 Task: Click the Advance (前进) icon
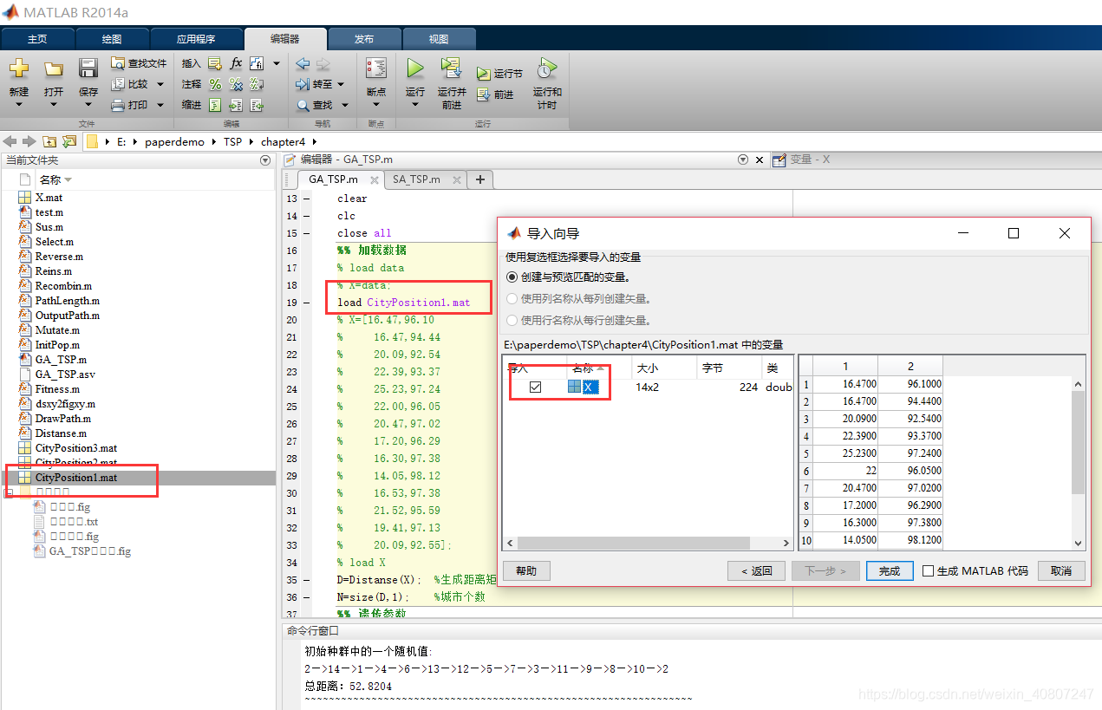(484, 94)
